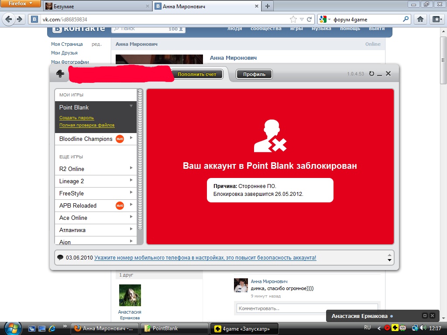
Task: Click the refresh icon in 4game launcher
Action: tap(371, 74)
